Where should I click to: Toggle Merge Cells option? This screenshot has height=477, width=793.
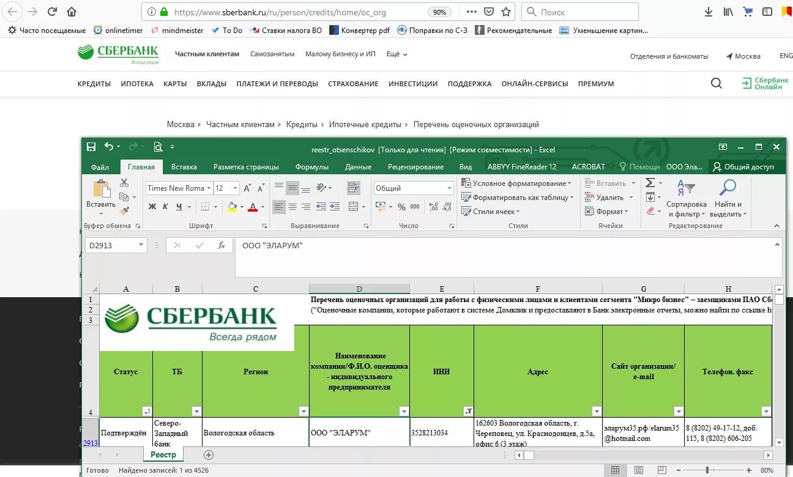(354, 206)
